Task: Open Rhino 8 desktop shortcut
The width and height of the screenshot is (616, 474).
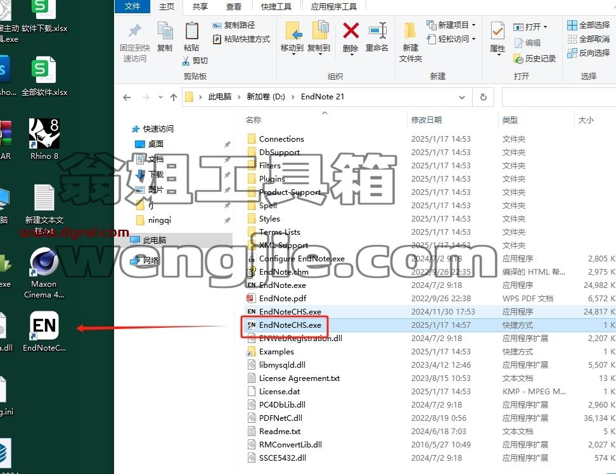Action: (x=44, y=139)
